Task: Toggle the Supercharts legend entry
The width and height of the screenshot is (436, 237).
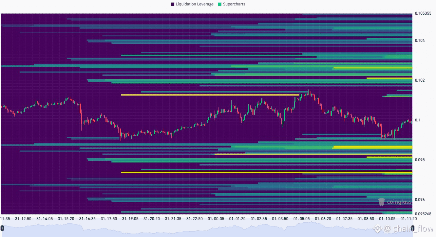Action: [231, 4]
